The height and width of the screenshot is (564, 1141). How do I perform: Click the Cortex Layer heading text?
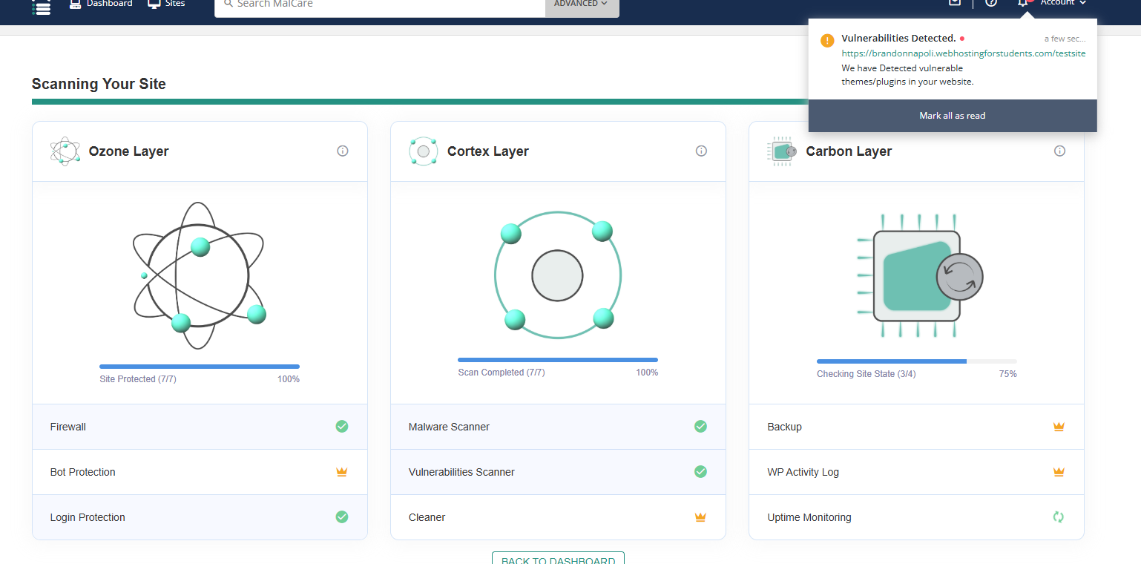click(490, 151)
